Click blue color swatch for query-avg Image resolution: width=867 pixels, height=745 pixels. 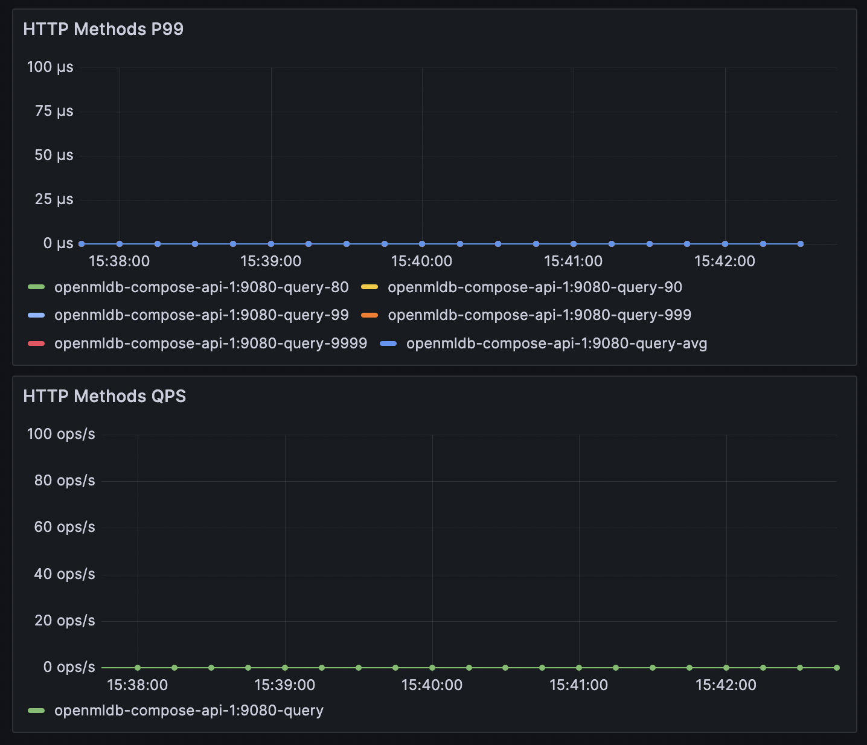[x=388, y=343]
